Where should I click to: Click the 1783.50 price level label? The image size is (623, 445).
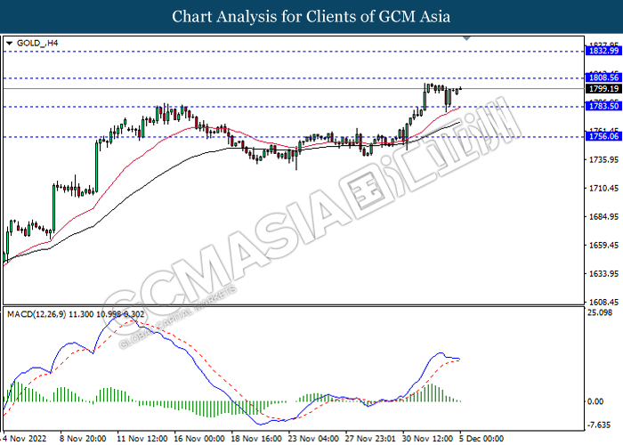tap(603, 106)
